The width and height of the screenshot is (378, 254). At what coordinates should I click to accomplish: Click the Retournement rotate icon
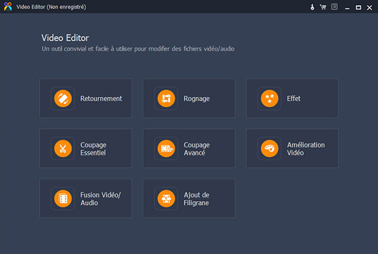[x=63, y=98]
